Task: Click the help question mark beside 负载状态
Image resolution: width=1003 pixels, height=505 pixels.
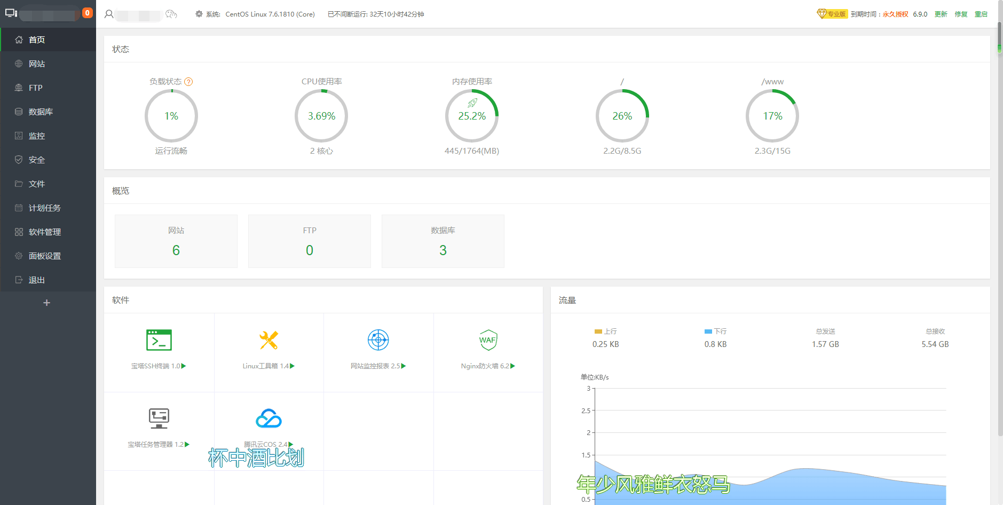Action: pos(188,82)
